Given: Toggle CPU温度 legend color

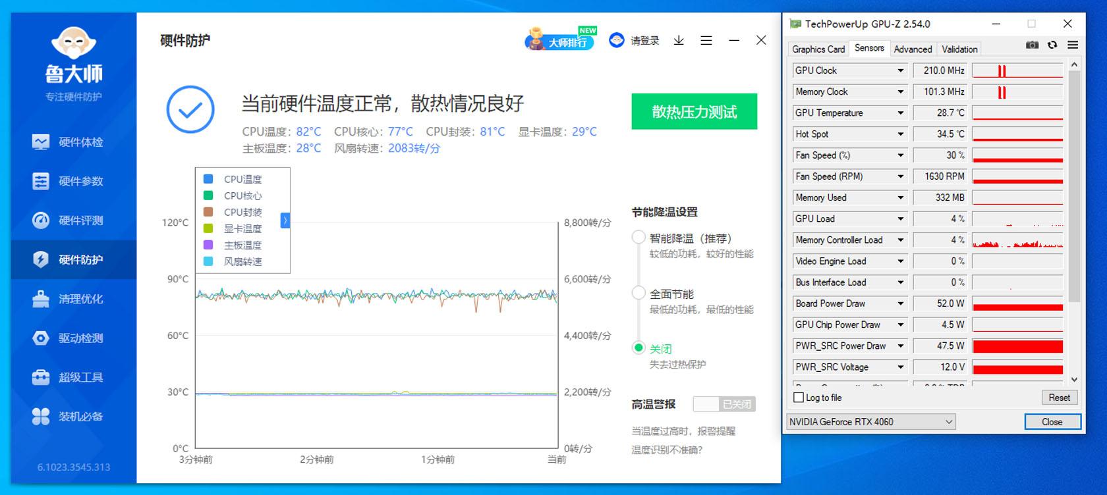Looking at the screenshot, I should [x=208, y=179].
